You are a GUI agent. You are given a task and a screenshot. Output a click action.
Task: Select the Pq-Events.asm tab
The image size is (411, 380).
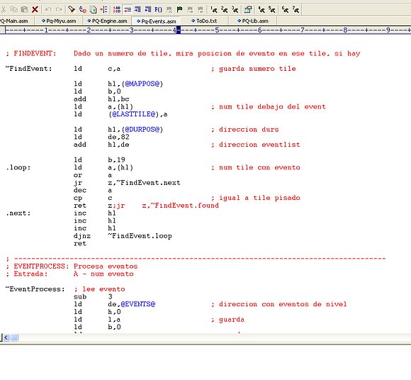point(156,21)
